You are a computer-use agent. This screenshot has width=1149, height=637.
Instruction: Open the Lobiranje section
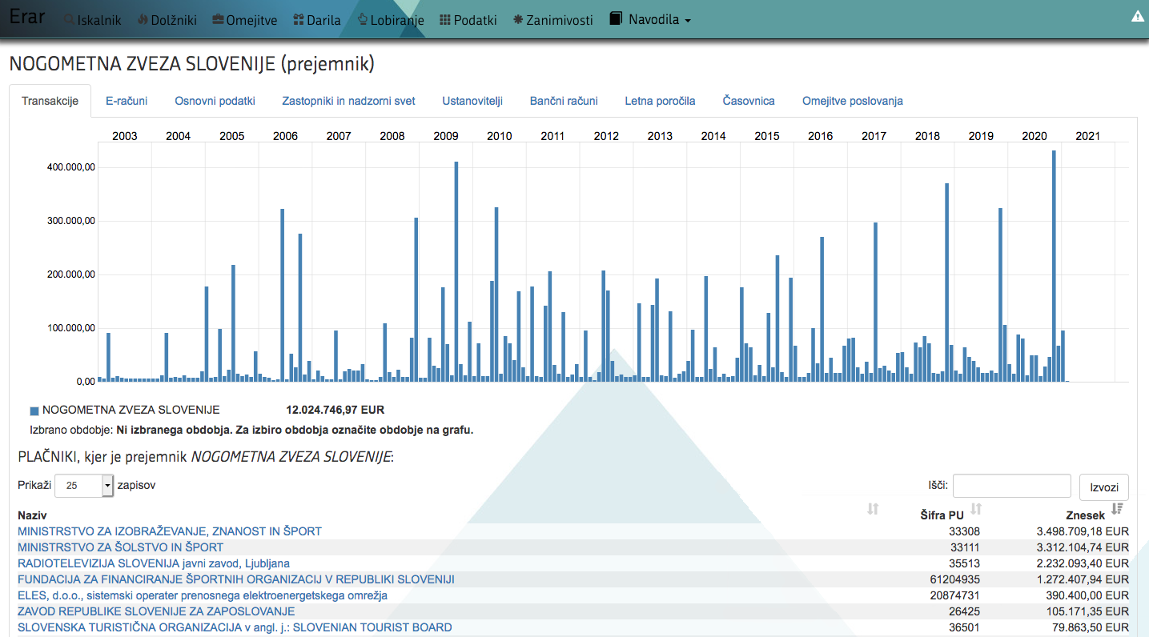(x=390, y=20)
